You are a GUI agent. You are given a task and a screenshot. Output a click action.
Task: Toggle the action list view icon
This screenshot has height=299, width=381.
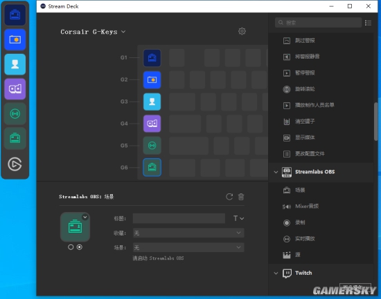pyautogui.click(x=368, y=23)
